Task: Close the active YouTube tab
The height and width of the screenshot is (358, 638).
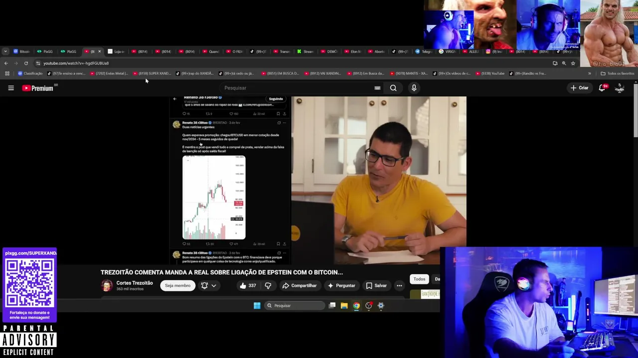Action: (x=99, y=51)
